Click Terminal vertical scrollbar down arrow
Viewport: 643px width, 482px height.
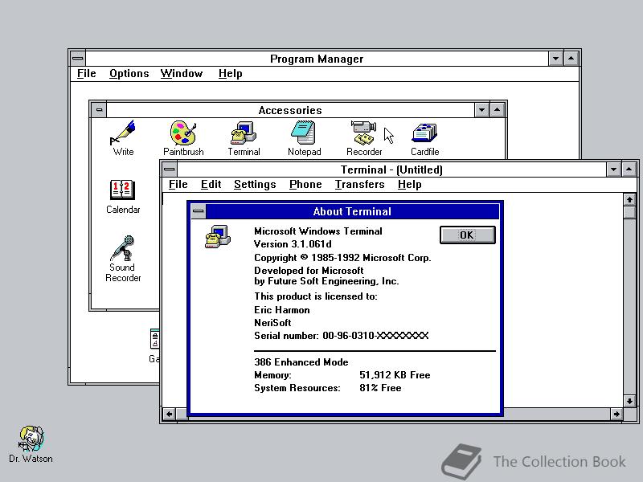629,401
